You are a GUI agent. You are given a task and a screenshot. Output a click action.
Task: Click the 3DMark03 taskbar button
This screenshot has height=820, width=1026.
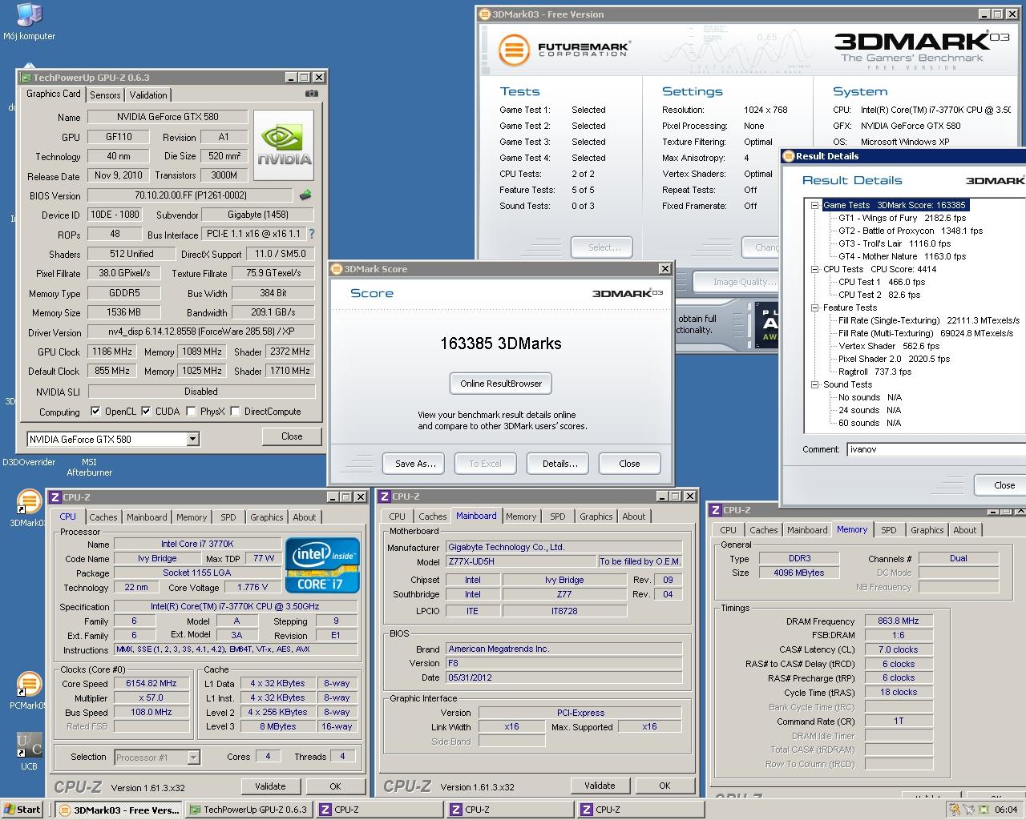(119, 810)
